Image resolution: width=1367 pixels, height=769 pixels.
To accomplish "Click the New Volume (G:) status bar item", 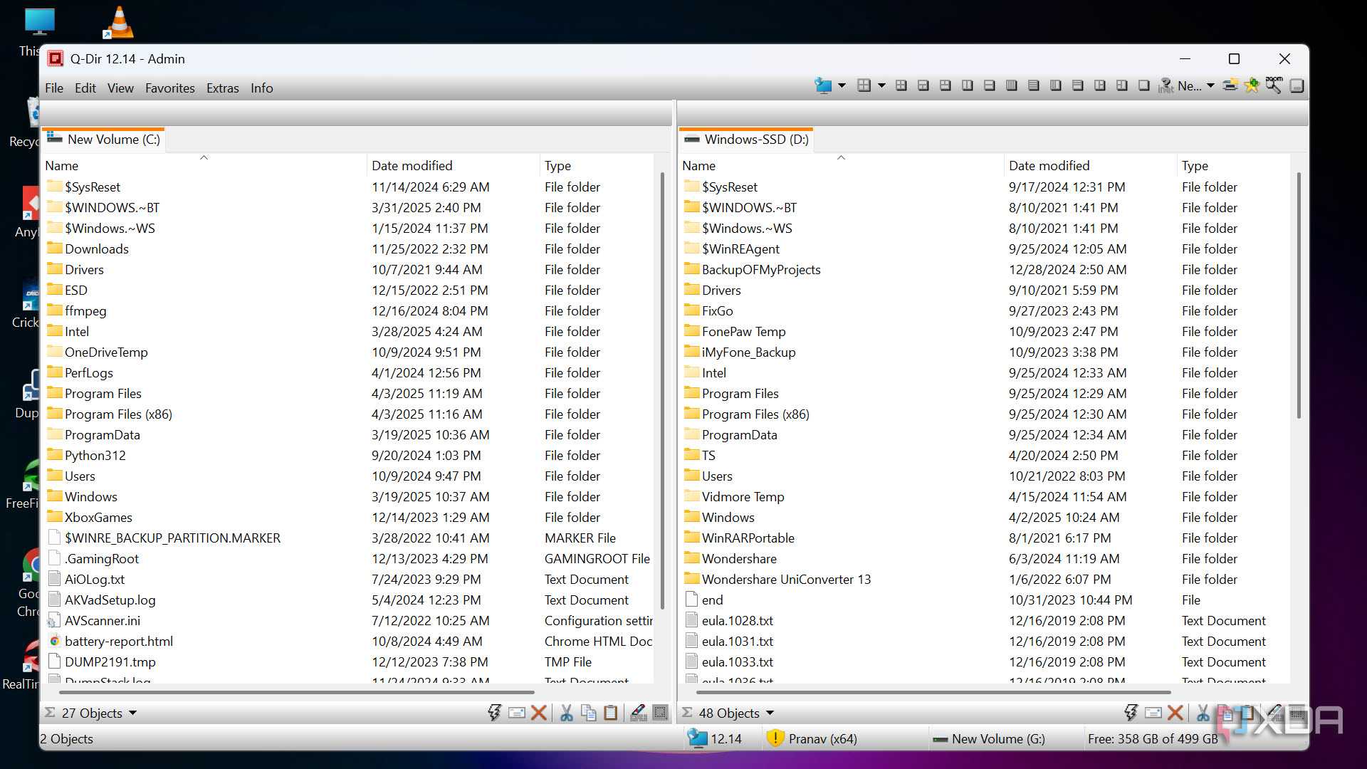I will [x=989, y=738].
